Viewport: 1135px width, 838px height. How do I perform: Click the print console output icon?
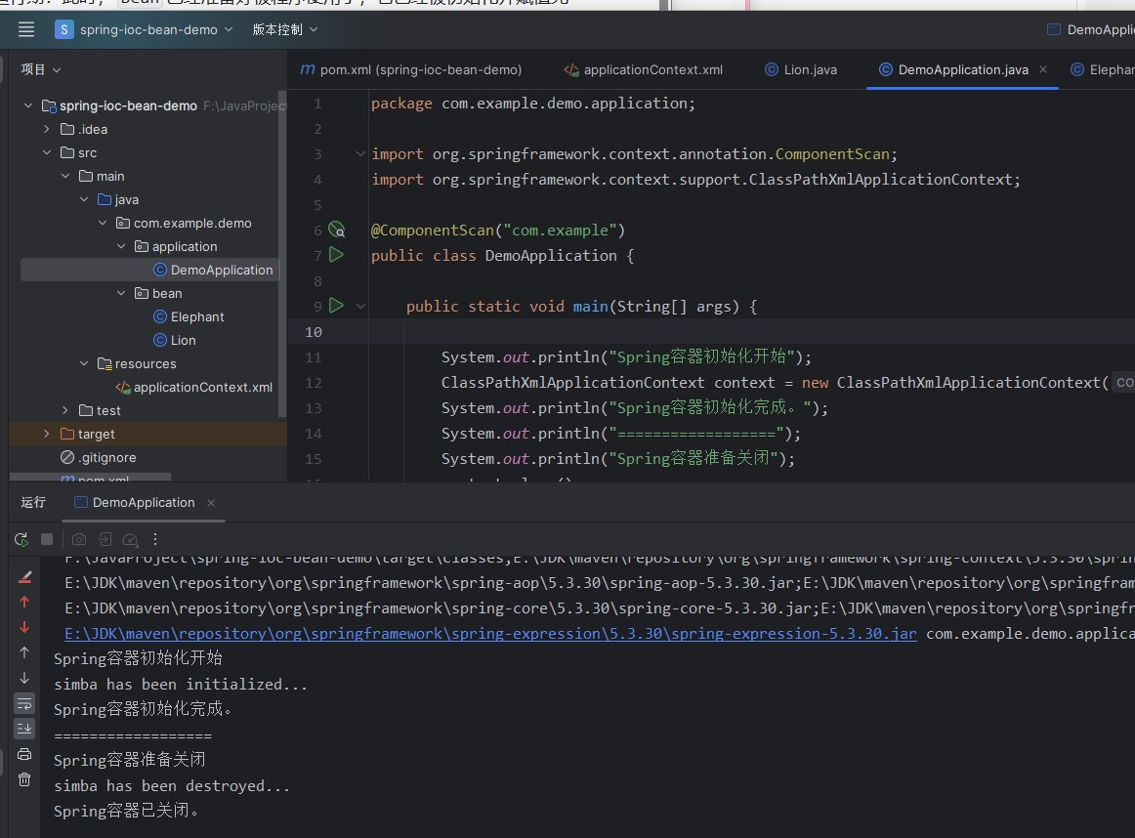coord(24,754)
